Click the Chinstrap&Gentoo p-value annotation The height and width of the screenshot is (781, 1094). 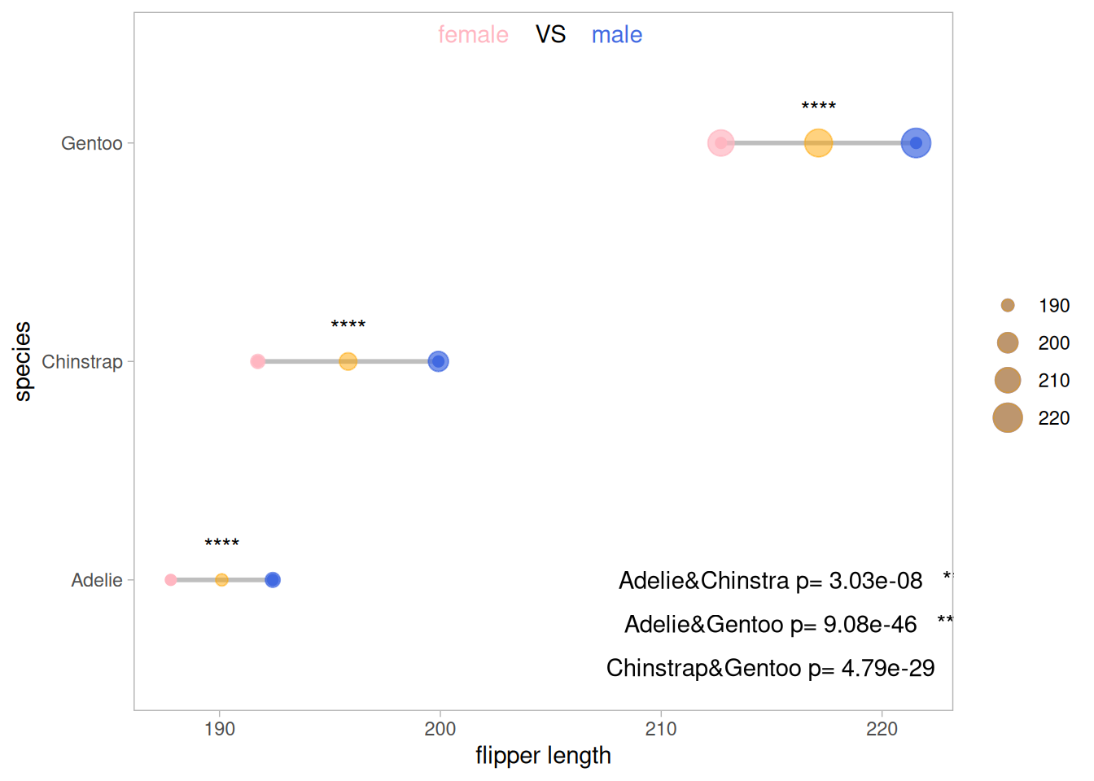point(770,669)
